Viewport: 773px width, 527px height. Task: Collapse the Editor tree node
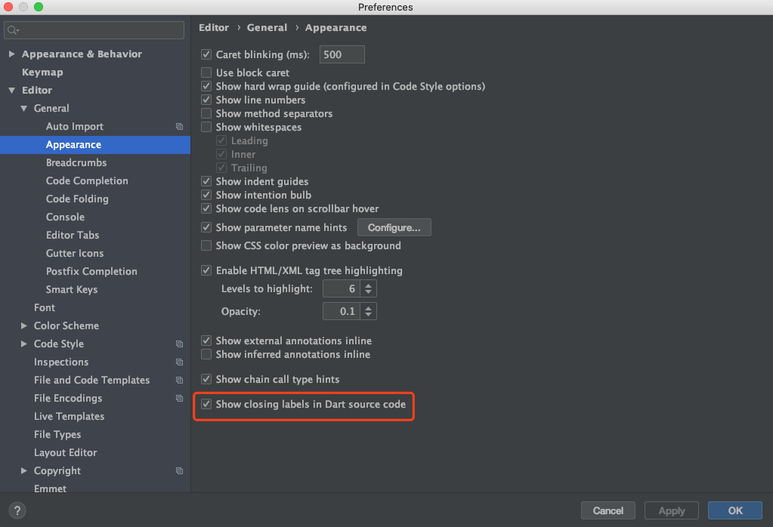pyautogui.click(x=12, y=90)
